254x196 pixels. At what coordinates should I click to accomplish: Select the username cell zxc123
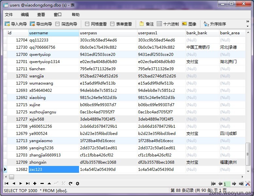pyautogui.click(x=54, y=170)
